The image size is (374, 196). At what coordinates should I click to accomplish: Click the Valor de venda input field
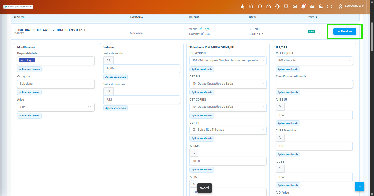click(142, 69)
